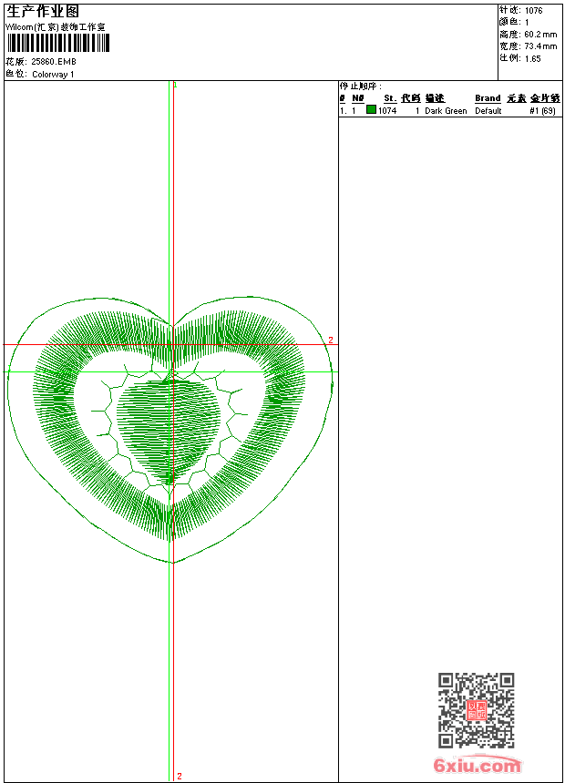
Task: Click the 代码 column header
Action: click(410, 98)
